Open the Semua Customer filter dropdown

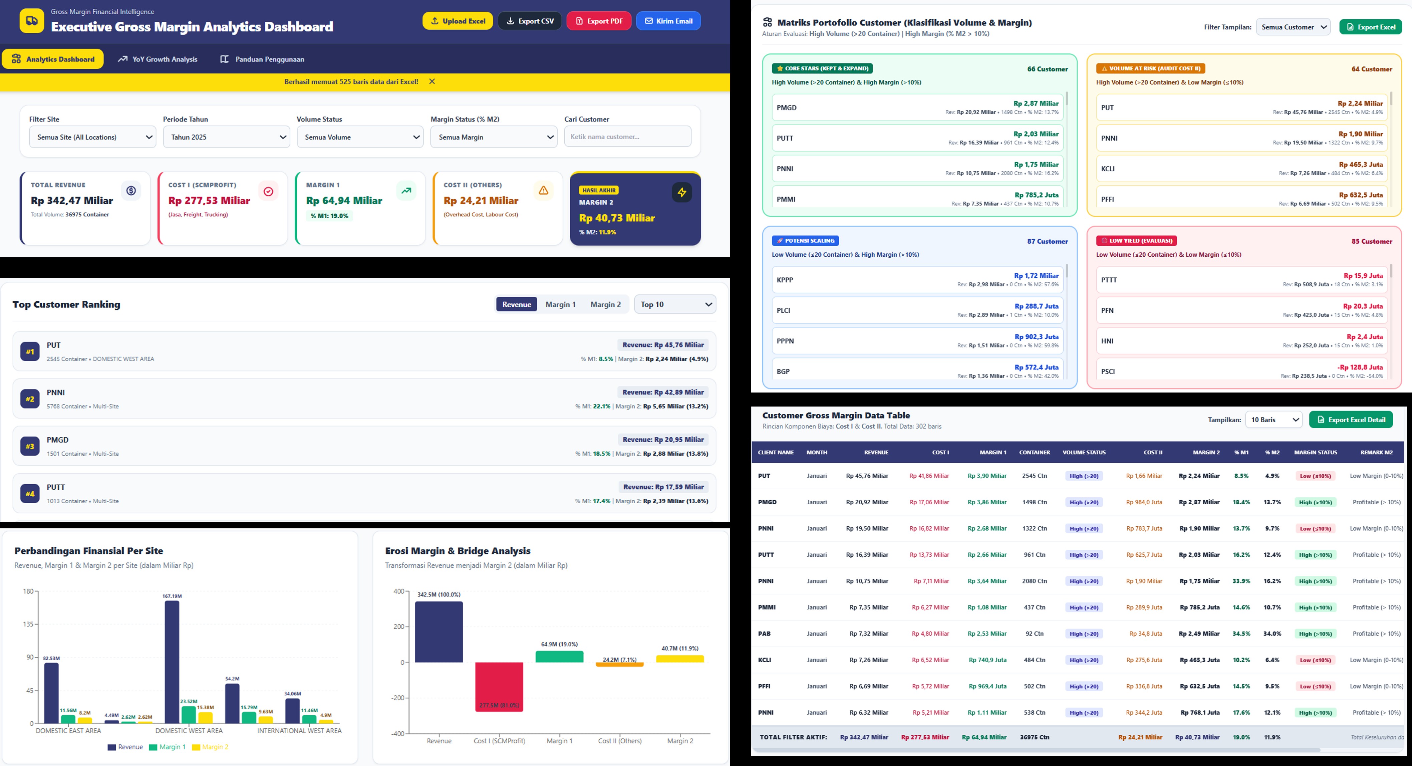point(1293,27)
